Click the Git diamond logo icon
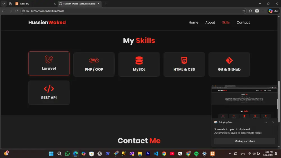 pyautogui.click(x=229, y=61)
